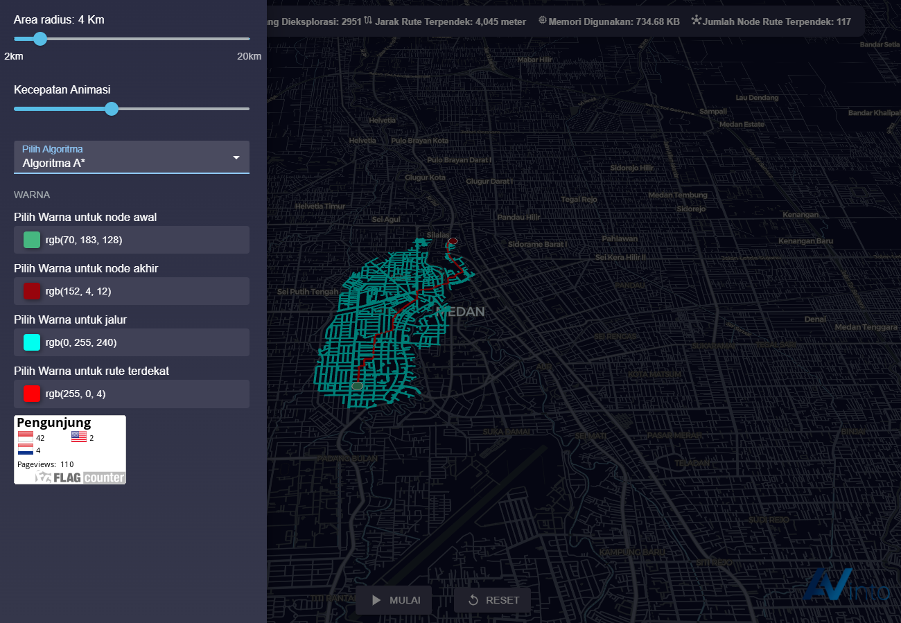Click the 'Tegal Rejo' map label
Viewport: 901px width, 623px height.
pyautogui.click(x=579, y=200)
